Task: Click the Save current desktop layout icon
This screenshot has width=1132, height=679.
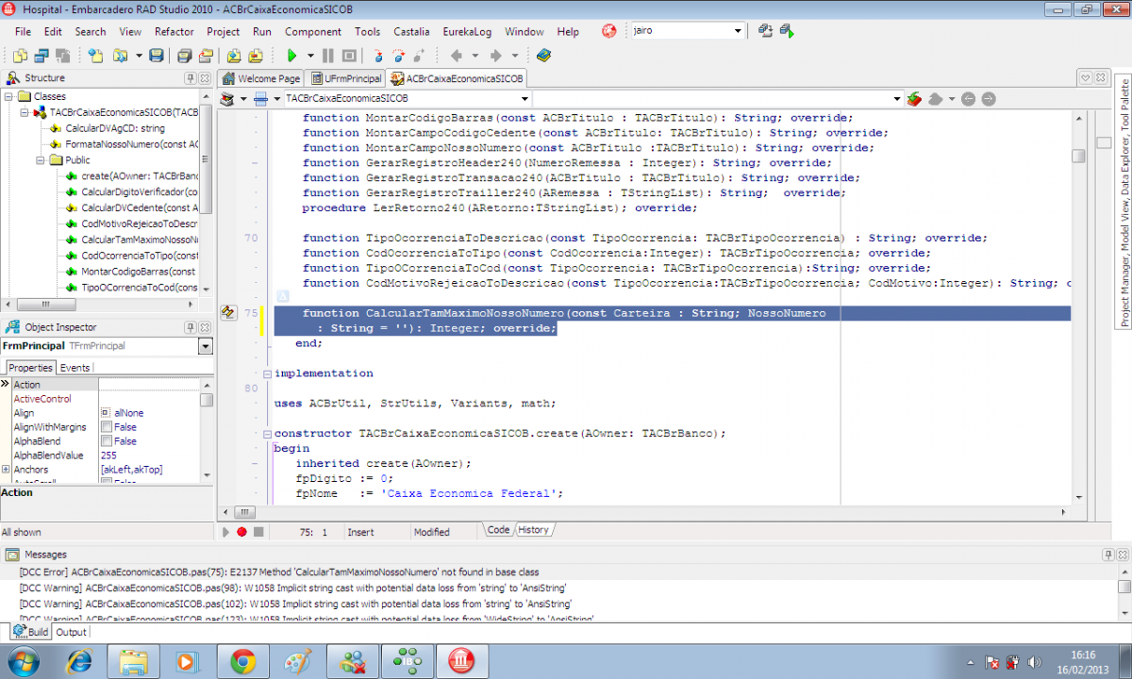Action: (x=765, y=31)
